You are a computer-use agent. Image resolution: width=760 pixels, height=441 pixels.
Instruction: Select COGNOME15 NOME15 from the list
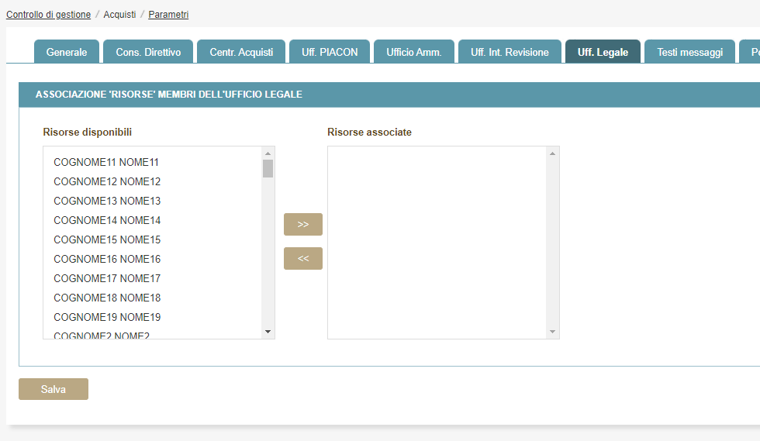click(107, 240)
